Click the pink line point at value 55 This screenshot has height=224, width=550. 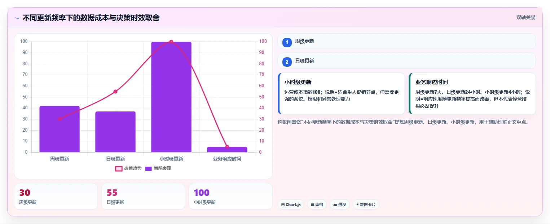click(115, 92)
